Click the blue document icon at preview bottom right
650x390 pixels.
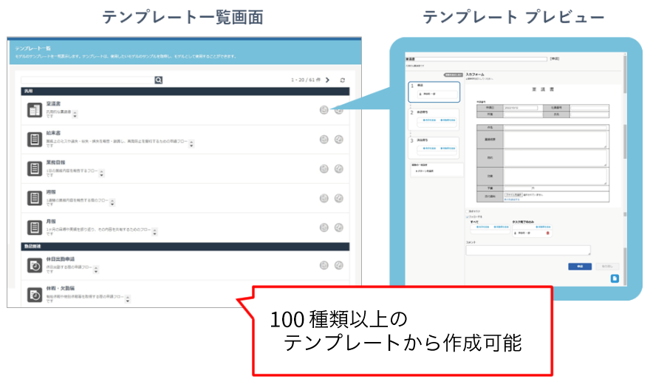[x=615, y=278]
